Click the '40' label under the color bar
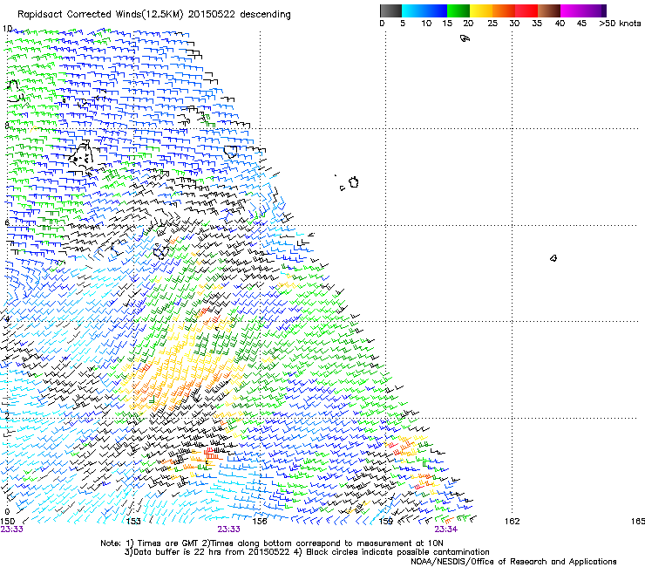The width and height of the screenshot is (645, 567). [x=560, y=24]
